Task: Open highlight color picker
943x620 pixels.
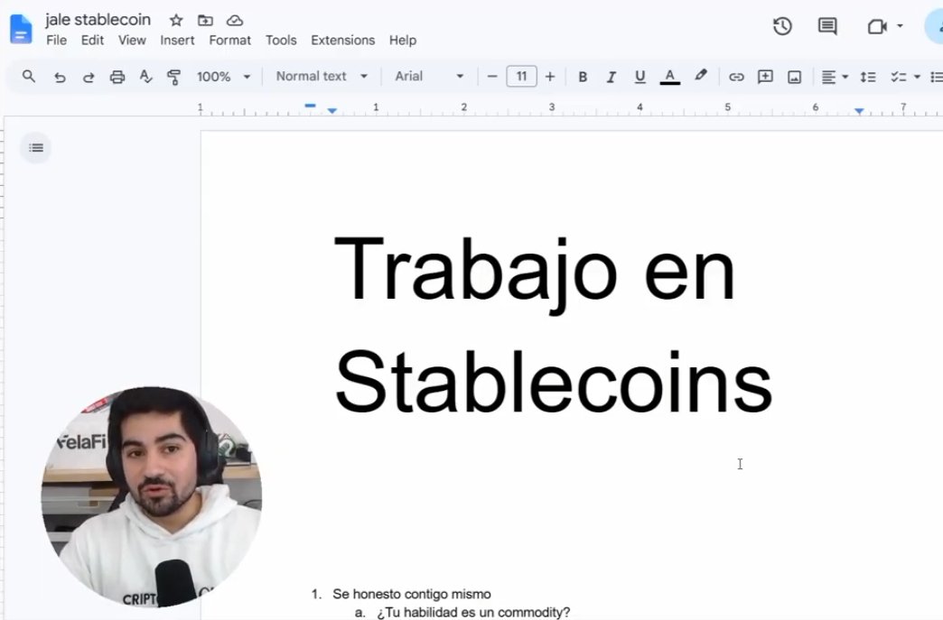Action: pyautogui.click(x=701, y=76)
